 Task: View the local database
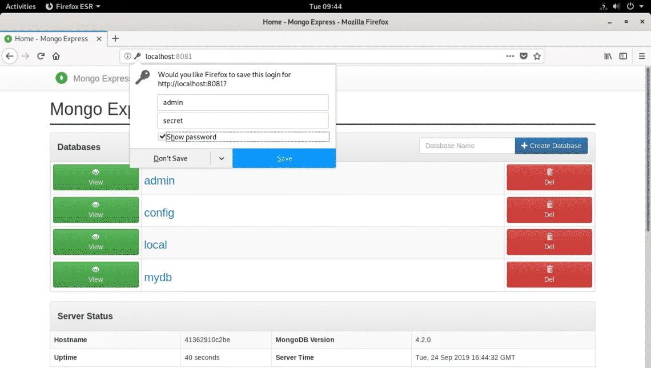coord(96,242)
